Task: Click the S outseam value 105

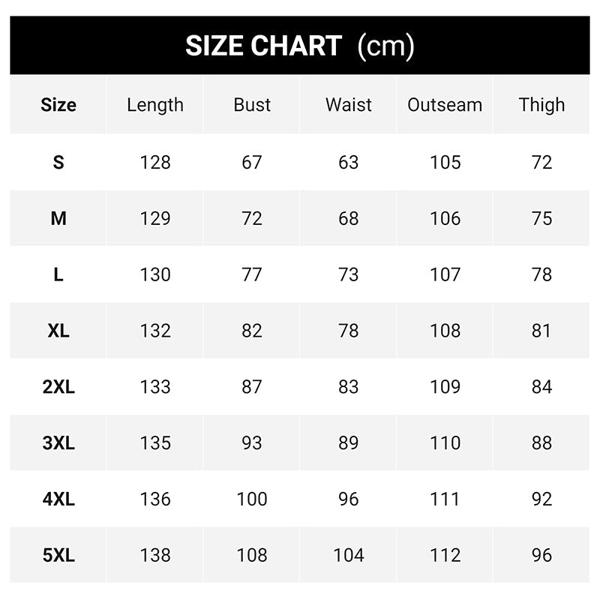Action: (445, 162)
